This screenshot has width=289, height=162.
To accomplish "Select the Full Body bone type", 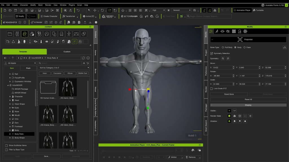I will pos(223,47).
